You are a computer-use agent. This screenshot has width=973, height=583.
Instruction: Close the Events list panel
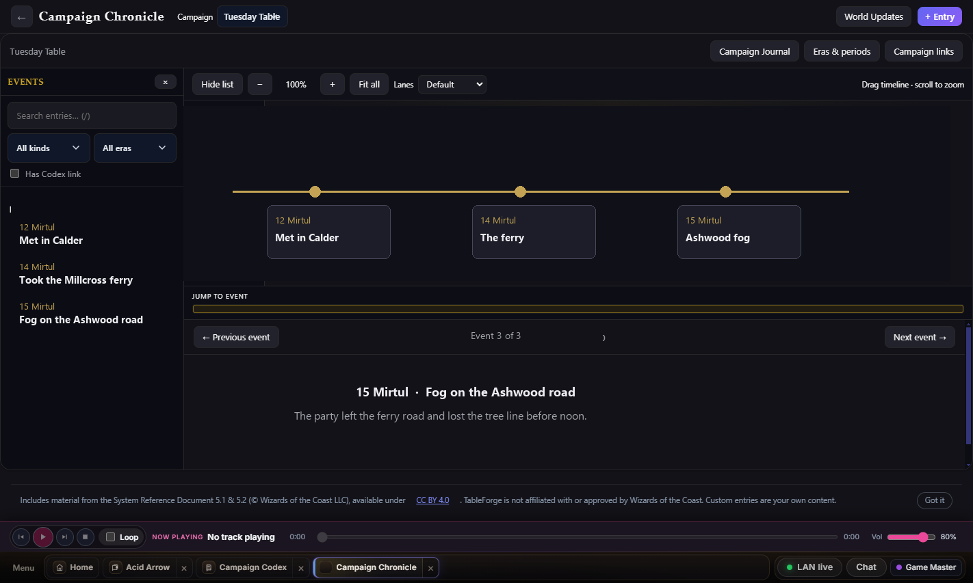point(165,82)
